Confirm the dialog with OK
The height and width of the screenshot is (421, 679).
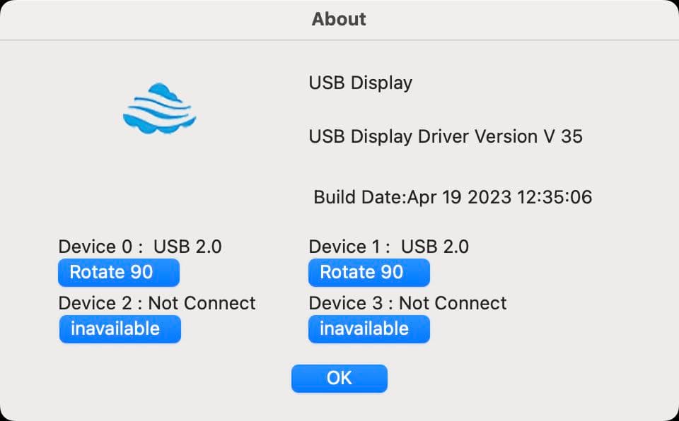pos(339,379)
